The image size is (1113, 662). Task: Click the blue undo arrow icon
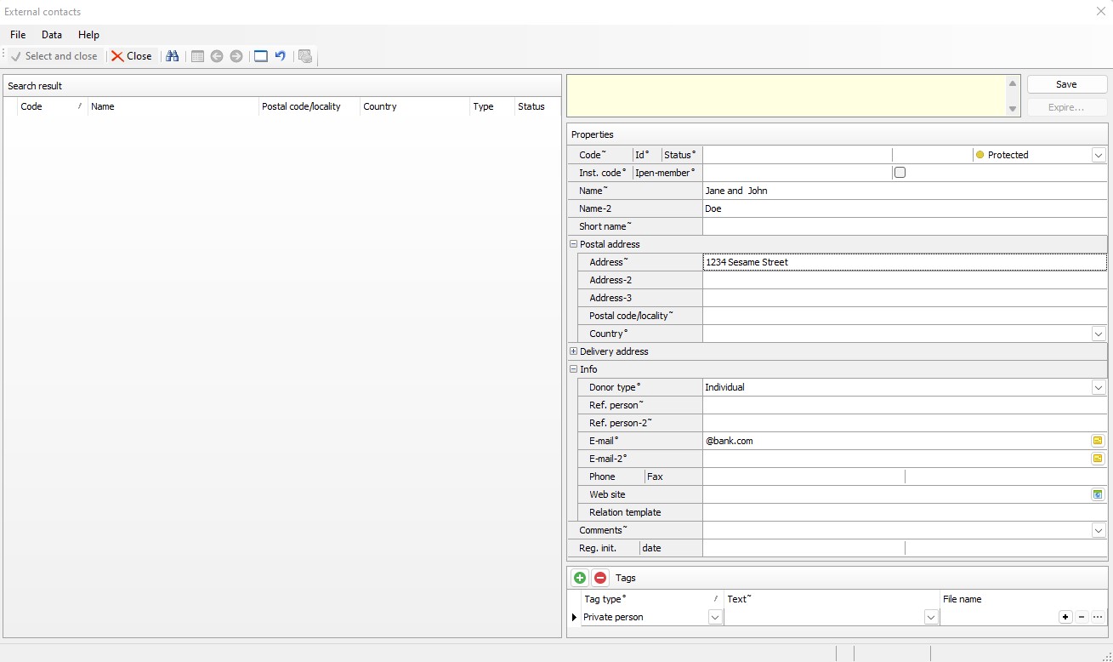280,56
